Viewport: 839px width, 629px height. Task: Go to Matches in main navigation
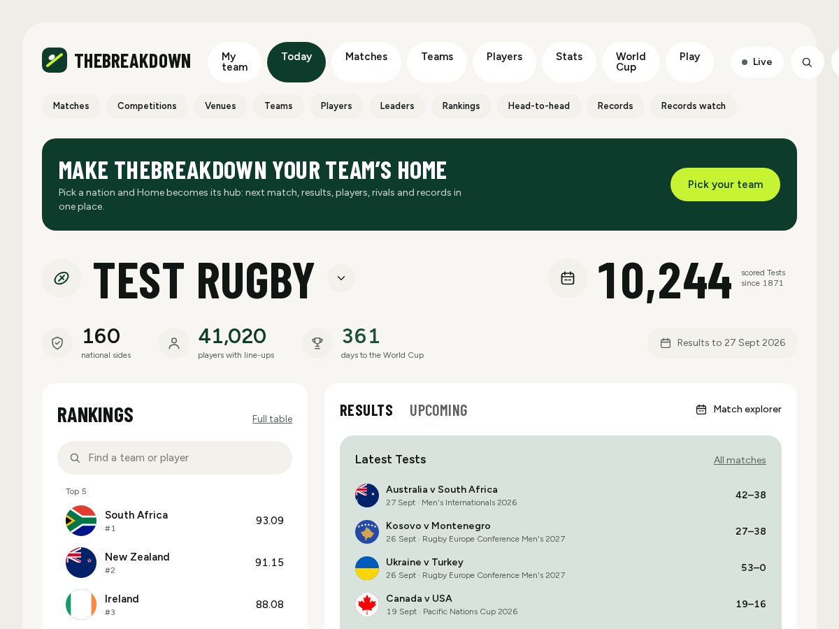[366, 62]
